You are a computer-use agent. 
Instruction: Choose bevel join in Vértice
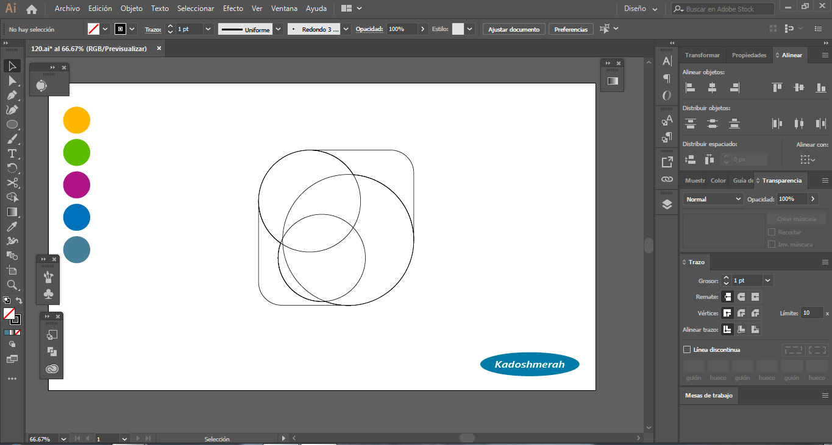[x=755, y=314]
